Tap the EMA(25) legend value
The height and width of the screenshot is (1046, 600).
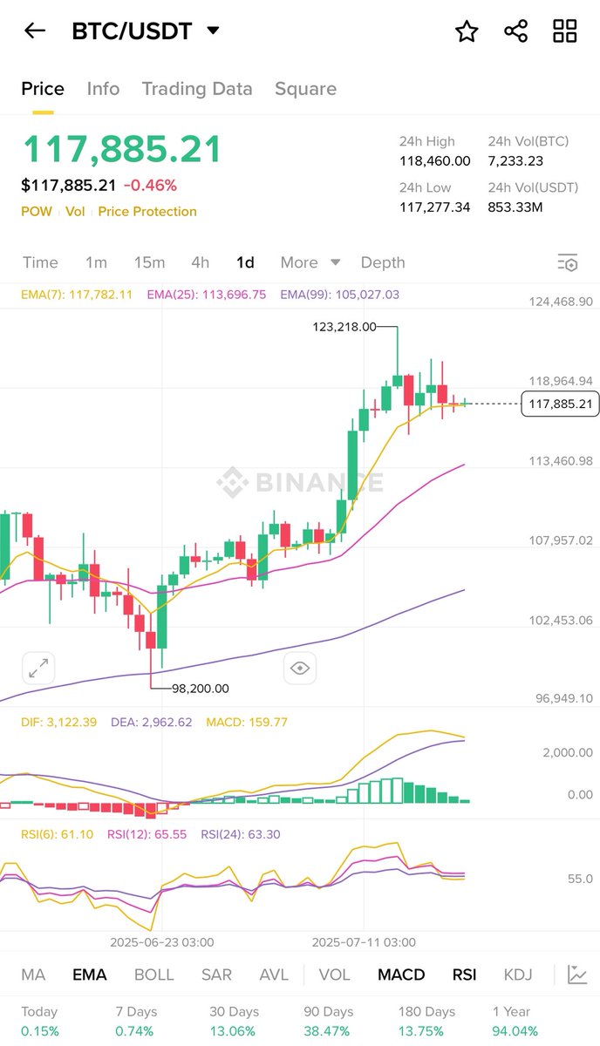(207, 295)
